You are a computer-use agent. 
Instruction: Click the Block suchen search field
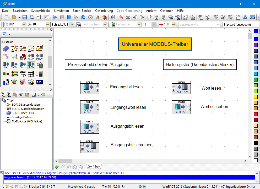(x=92, y=24)
